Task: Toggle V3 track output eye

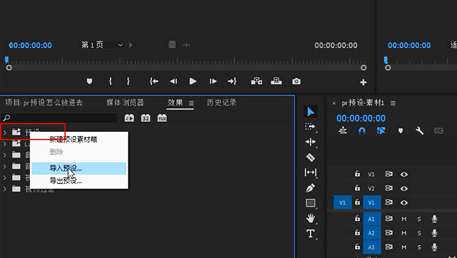Action: point(404,174)
